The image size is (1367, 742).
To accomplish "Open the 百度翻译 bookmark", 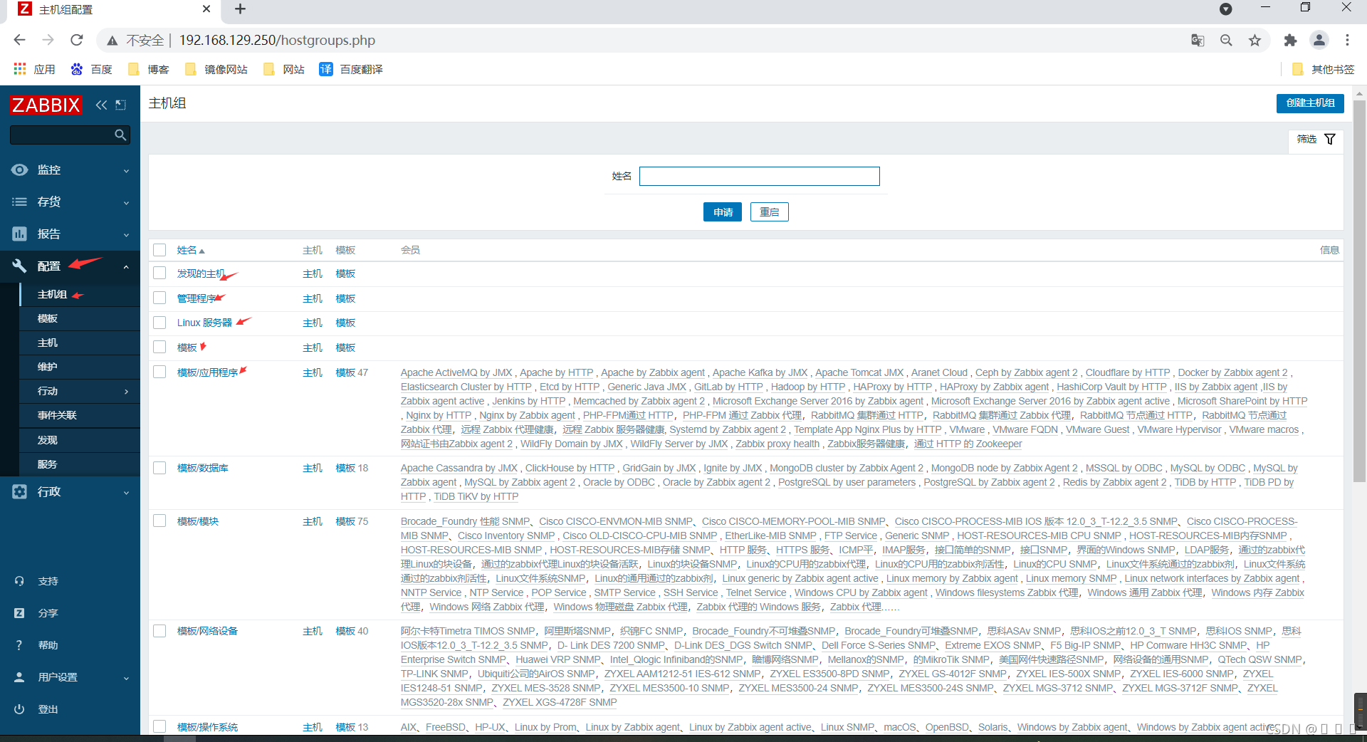I will 351,69.
